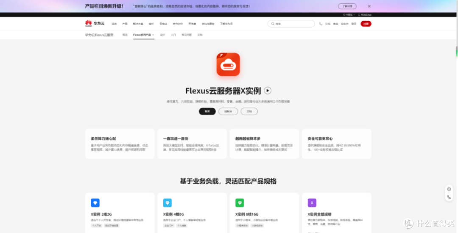Screen dimensions: 458x233
Task: Open the 解决方案 menu
Action: tap(138, 24)
